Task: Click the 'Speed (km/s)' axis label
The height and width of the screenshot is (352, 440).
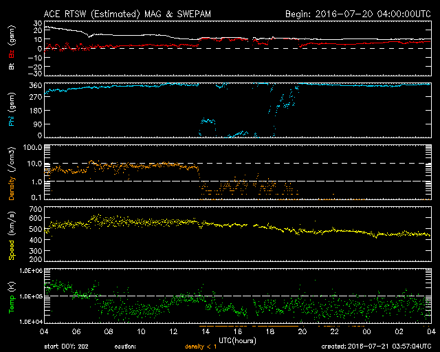Action: 12,236
